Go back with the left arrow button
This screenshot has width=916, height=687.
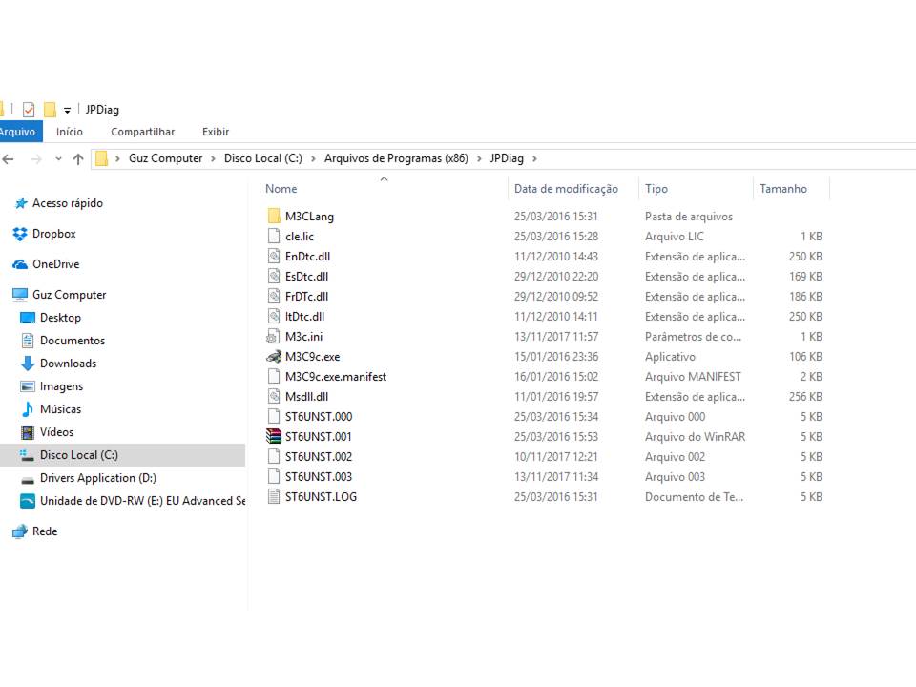click(9, 159)
